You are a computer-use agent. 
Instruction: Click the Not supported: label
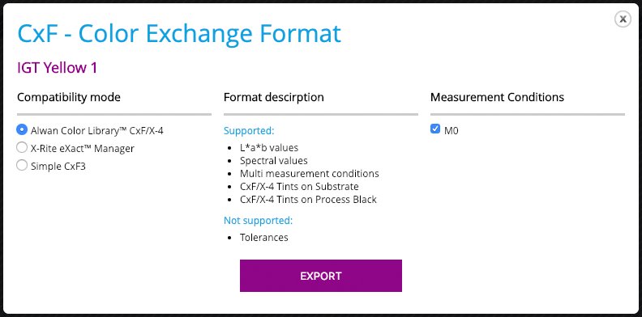tap(258, 221)
